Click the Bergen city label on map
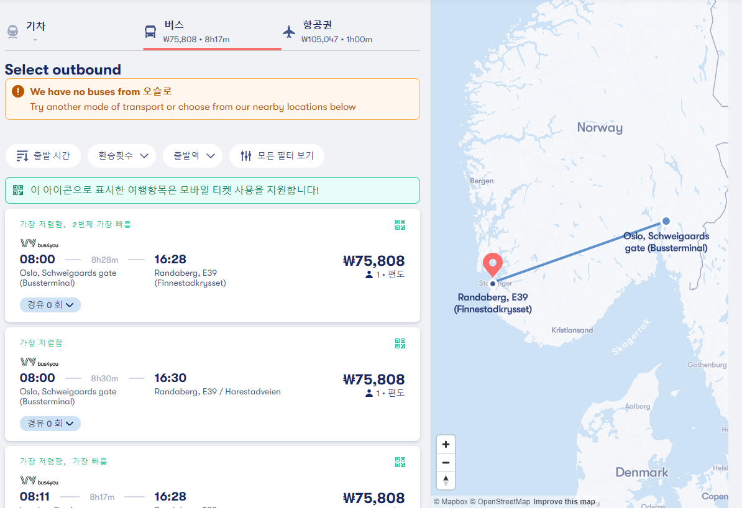742x508 pixels. [482, 181]
